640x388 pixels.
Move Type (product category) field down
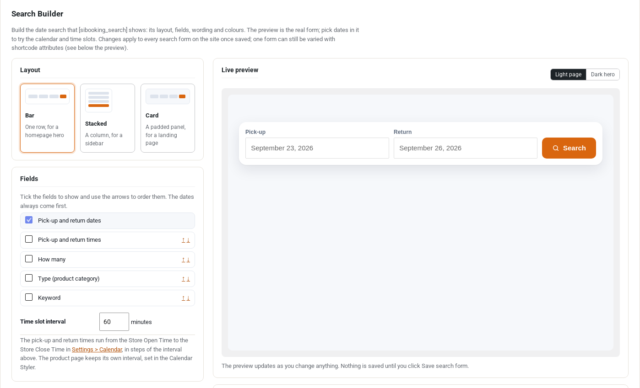pos(188,279)
